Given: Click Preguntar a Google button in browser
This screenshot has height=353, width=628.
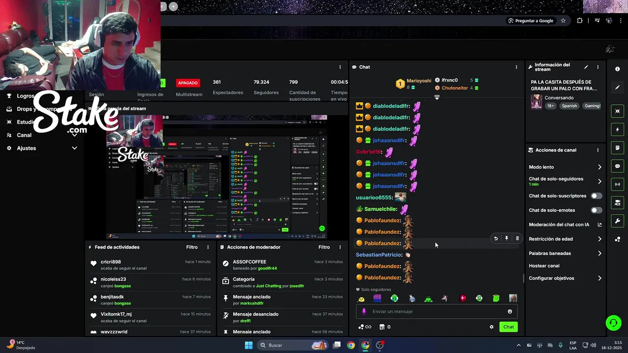Looking at the screenshot, I should (530, 21).
